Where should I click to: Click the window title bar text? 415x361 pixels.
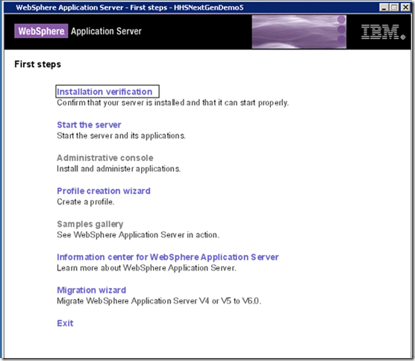coord(130,7)
